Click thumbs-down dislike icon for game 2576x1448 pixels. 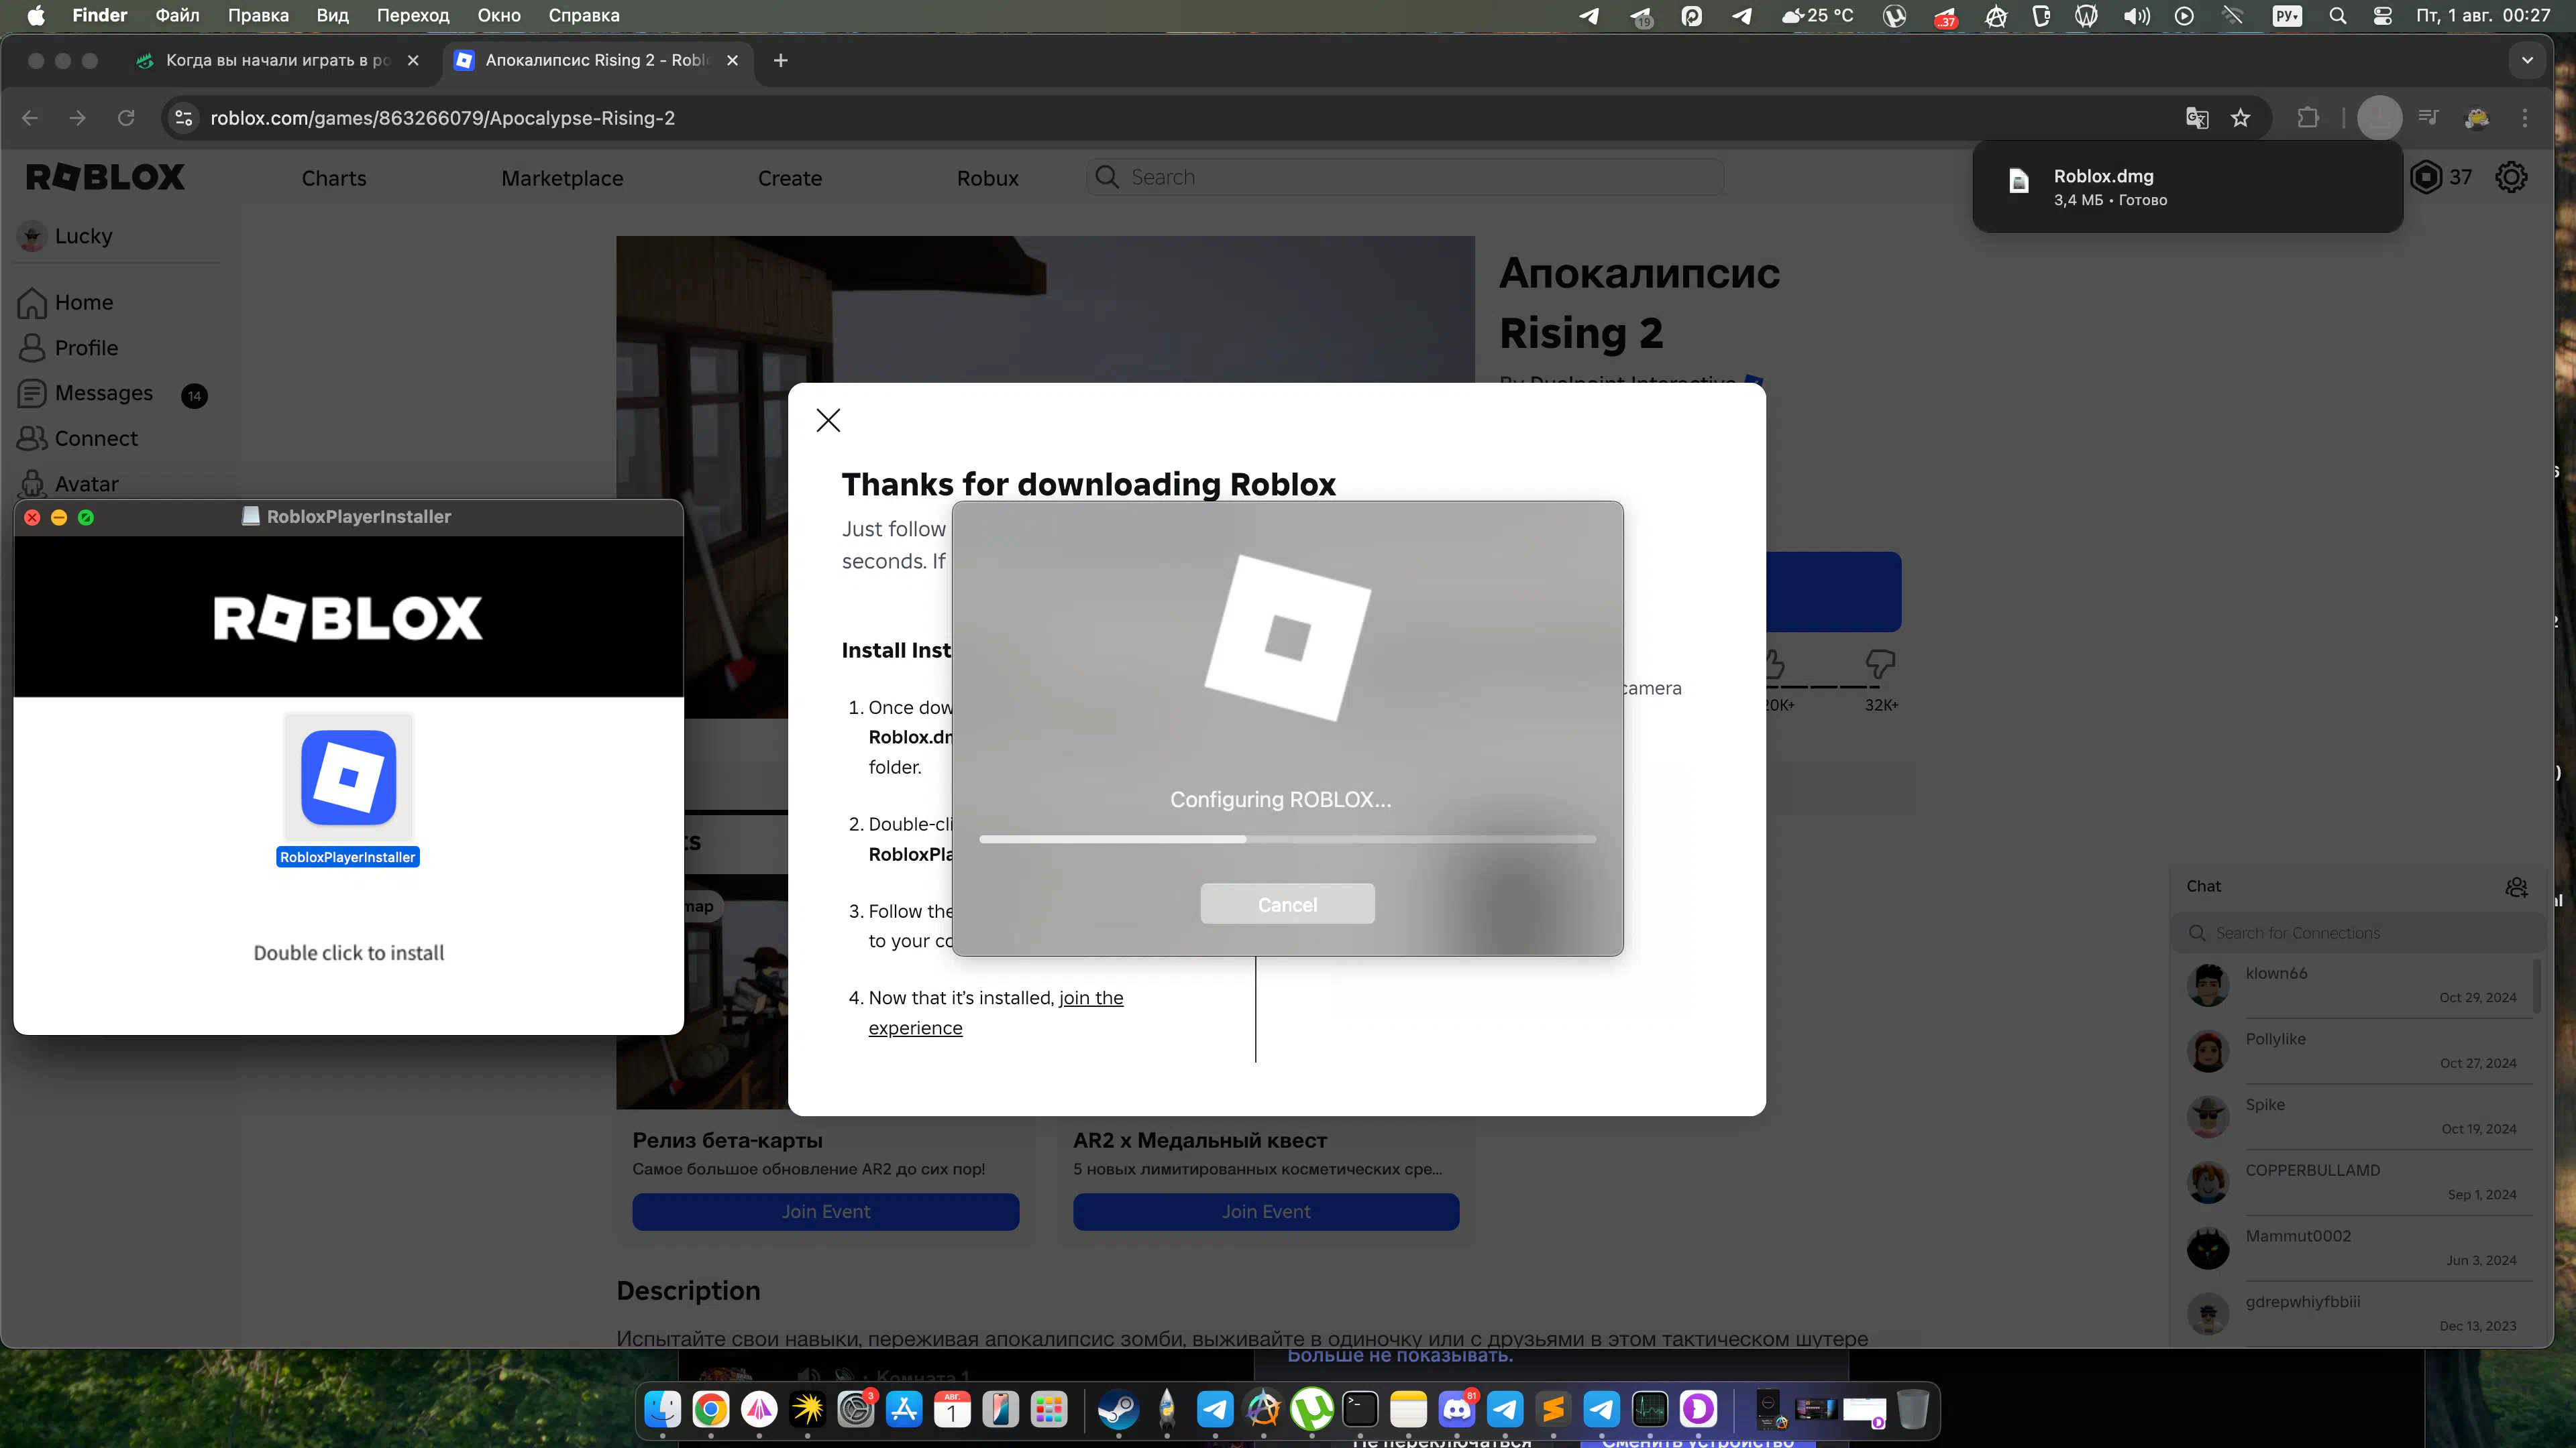pos(1880,664)
